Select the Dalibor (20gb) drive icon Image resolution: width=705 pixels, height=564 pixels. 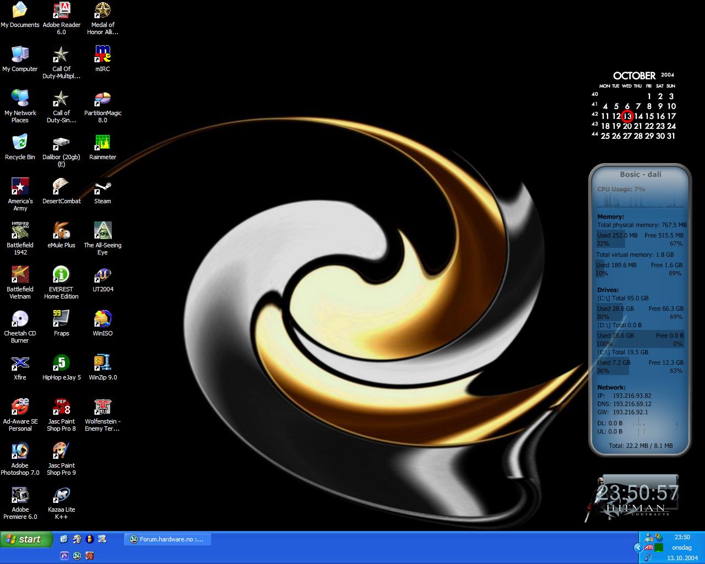click(61, 150)
